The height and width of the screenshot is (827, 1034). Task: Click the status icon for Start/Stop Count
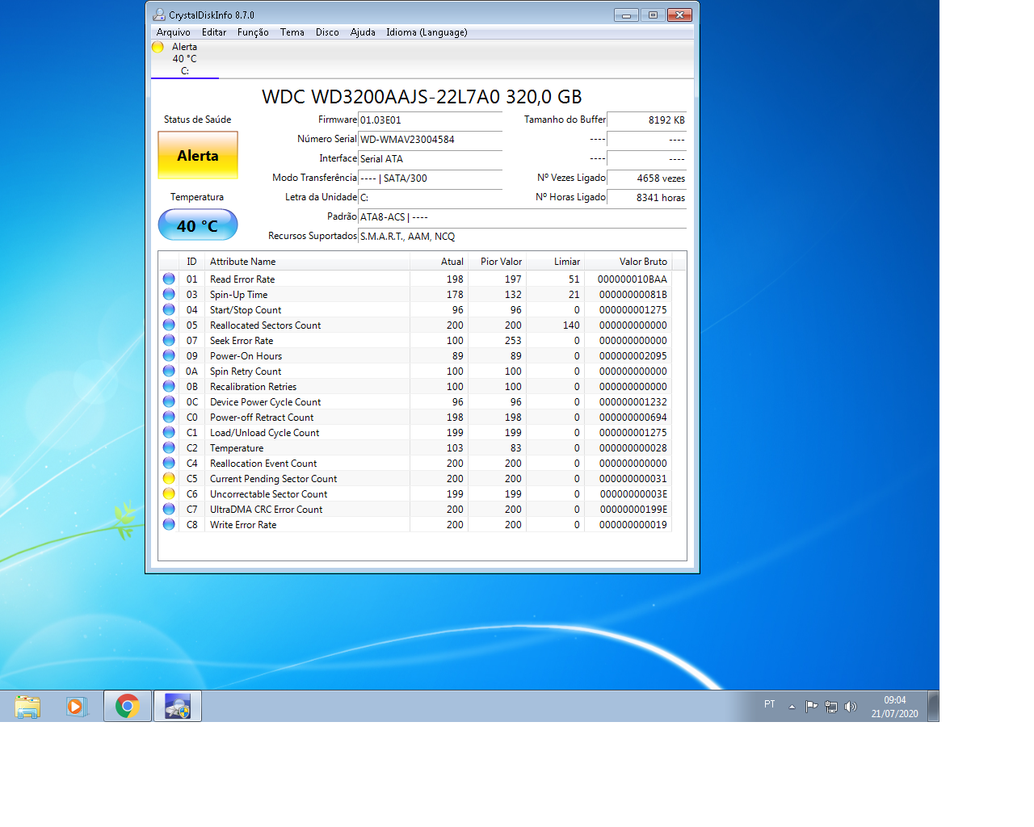[x=169, y=309]
